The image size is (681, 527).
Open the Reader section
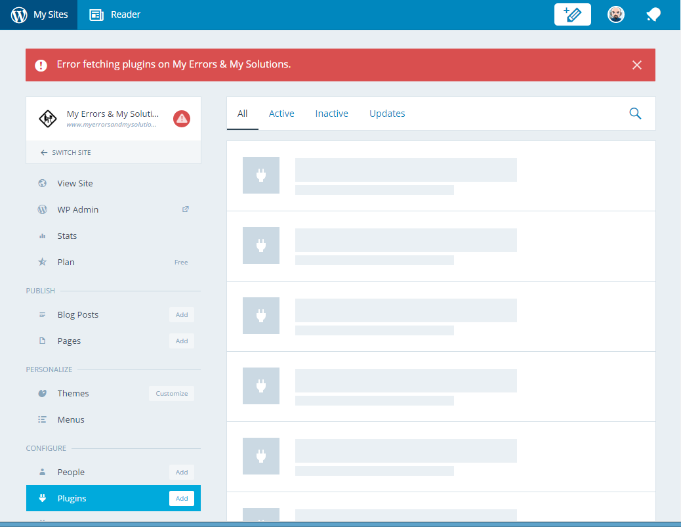115,15
